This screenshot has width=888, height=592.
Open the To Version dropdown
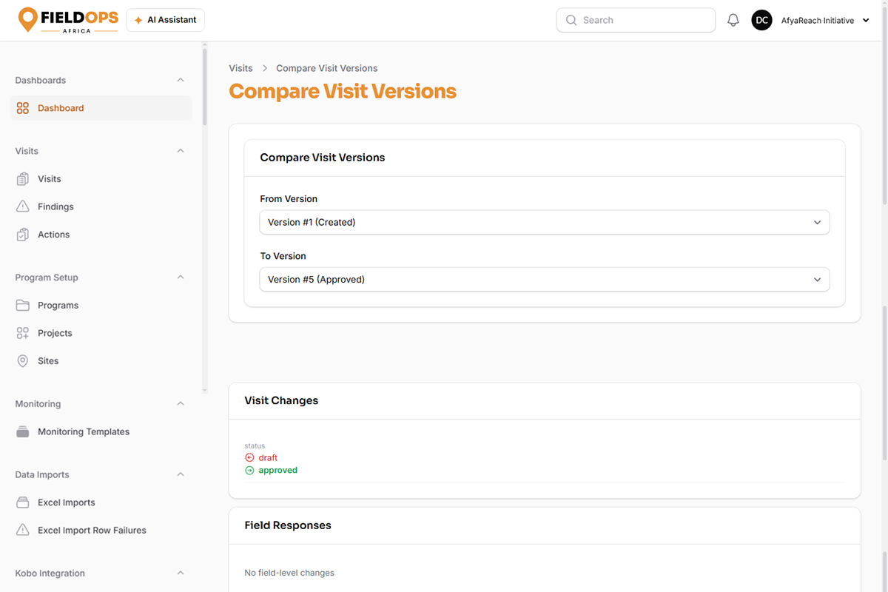(545, 280)
